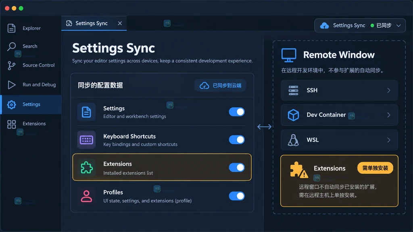The height and width of the screenshot is (232, 413).
Task: Click the Search magnifier icon
Action: (x=11, y=46)
